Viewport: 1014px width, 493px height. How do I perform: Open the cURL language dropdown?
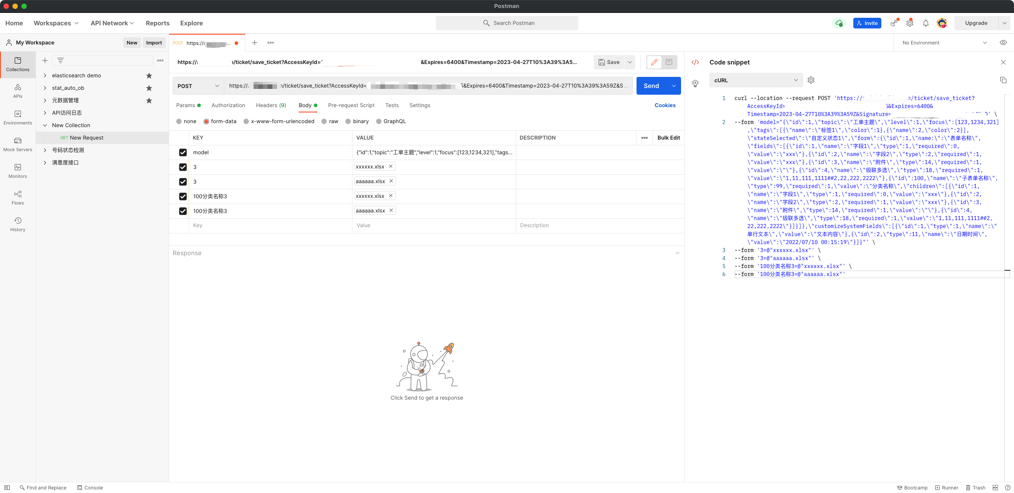756,80
